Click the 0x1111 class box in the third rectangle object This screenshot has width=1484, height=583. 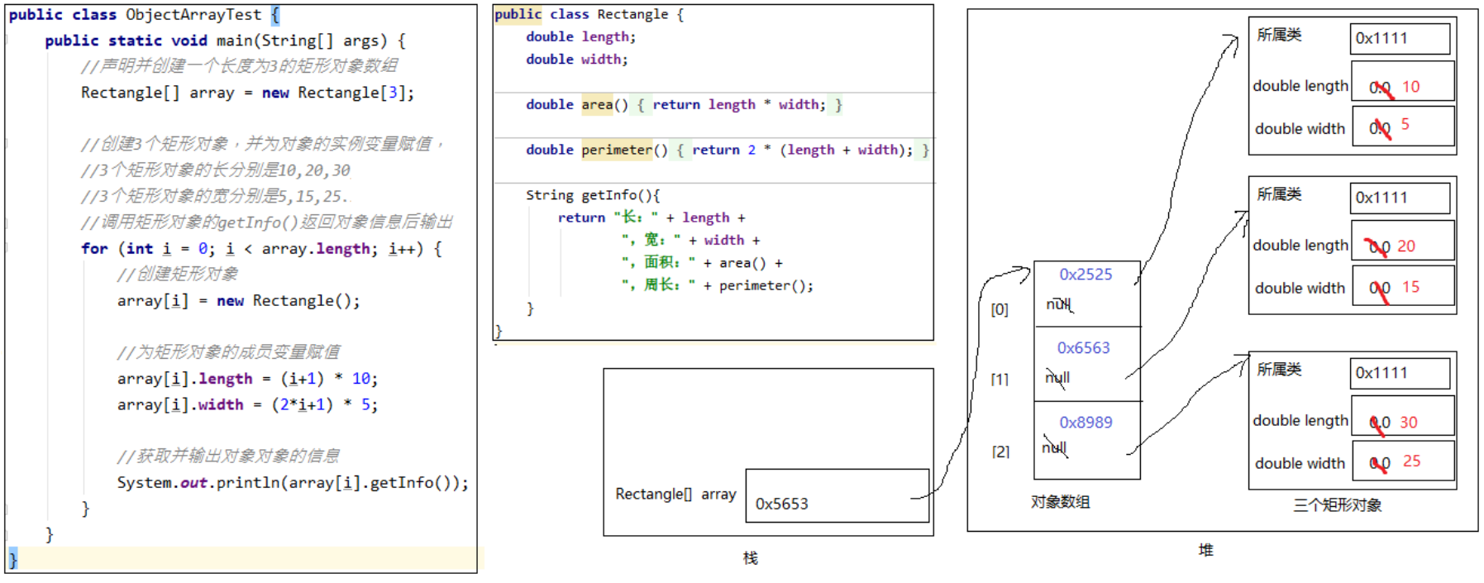(x=1400, y=373)
